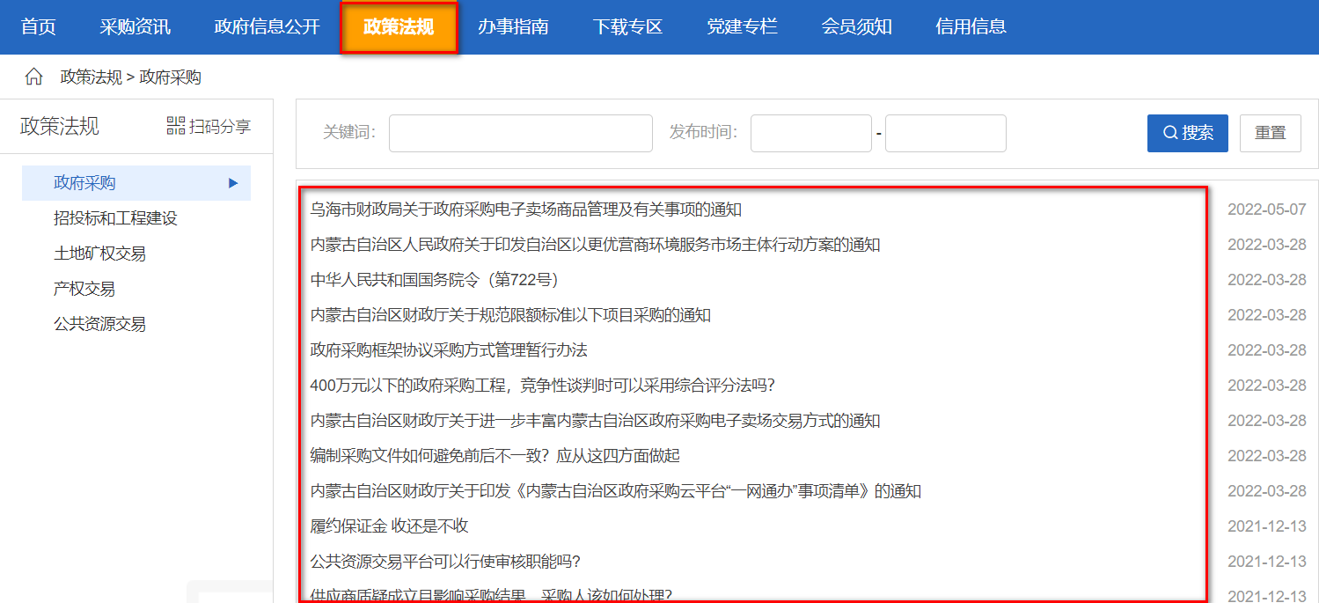The height and width of the screenshot is (603, 1319).
Task: Open the 下载专区 menu item
Action: point(627,26)
